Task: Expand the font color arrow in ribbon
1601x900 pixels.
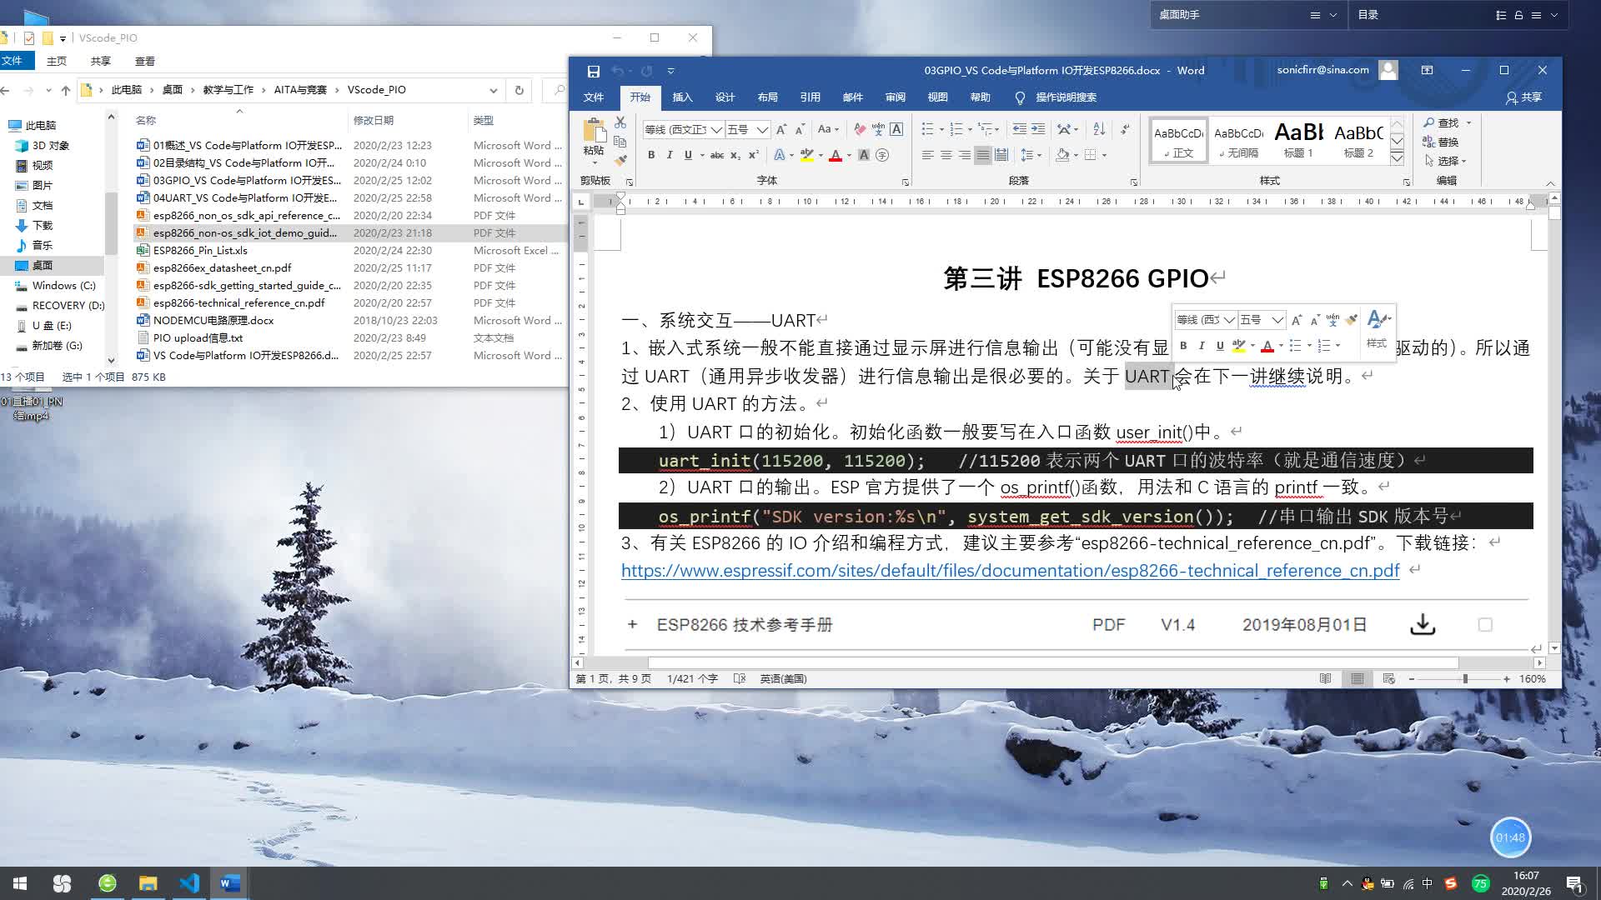Action: (x=849, y=155)
